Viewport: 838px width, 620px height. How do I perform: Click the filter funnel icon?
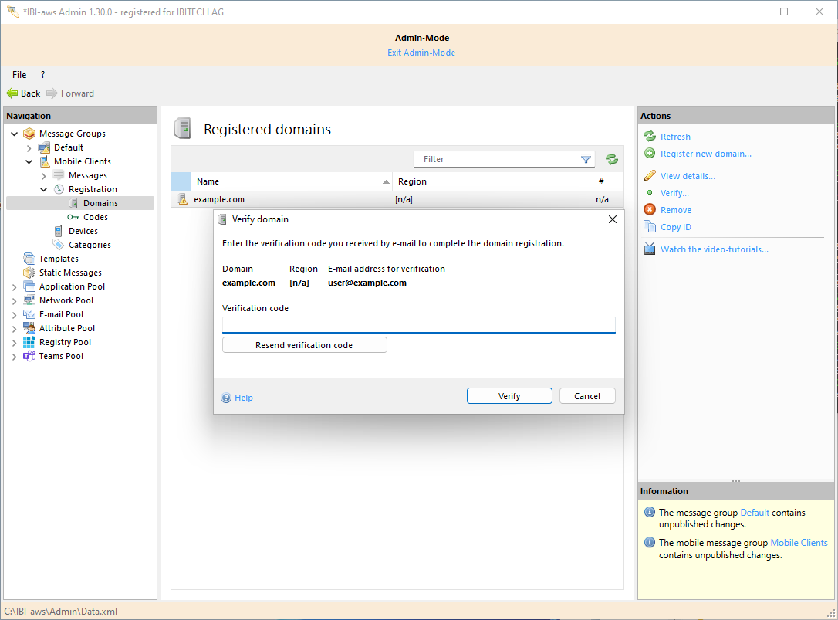pyautogui.click(x=586, y=160)
